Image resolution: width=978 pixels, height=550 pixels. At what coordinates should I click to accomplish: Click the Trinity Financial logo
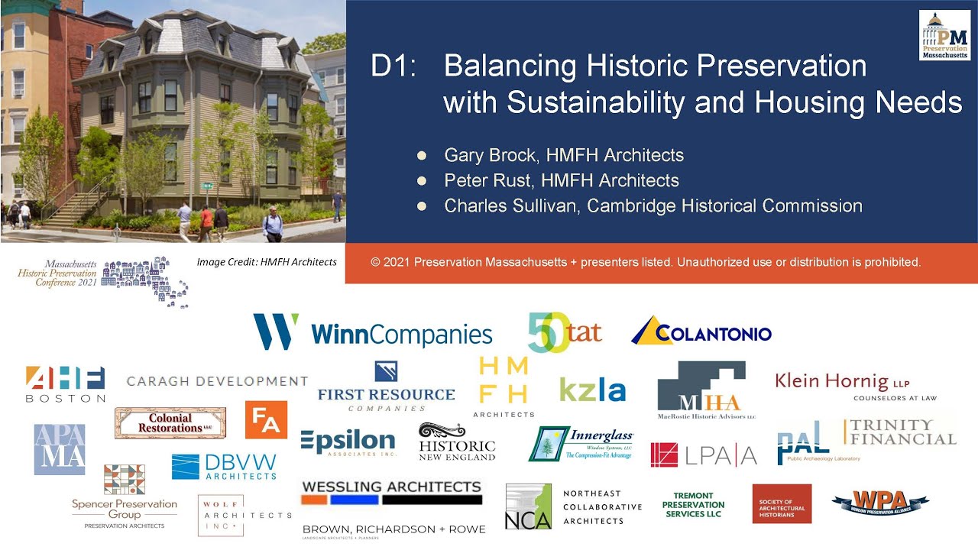pos(901,432)
